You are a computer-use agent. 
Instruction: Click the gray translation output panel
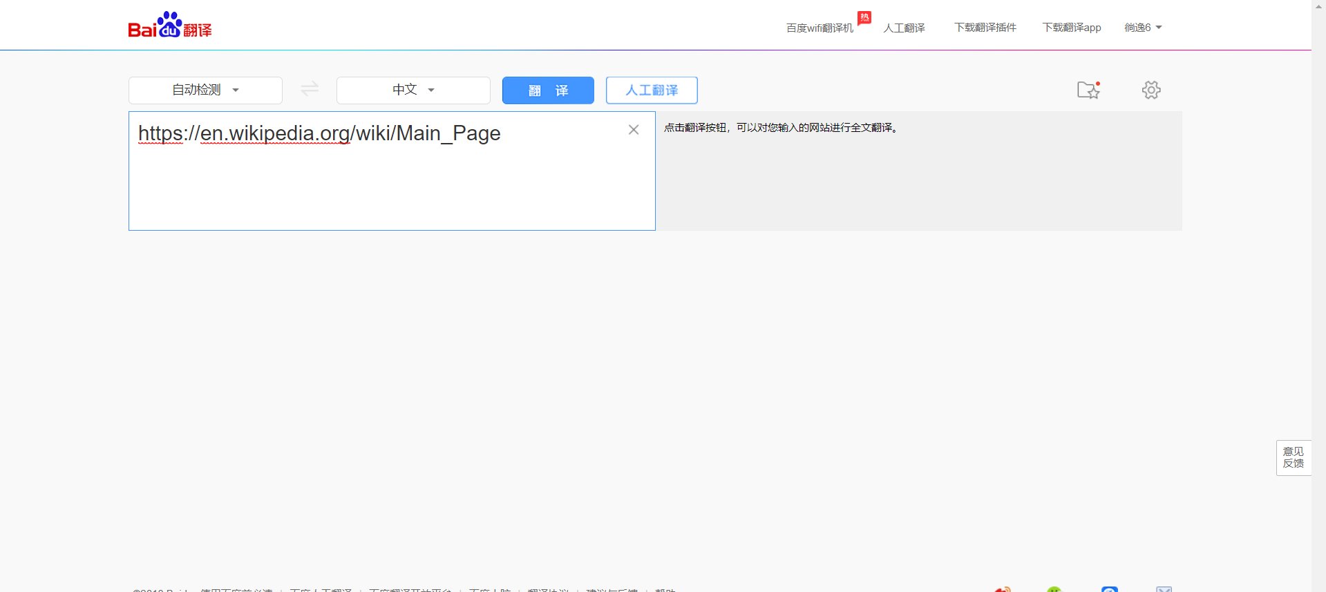click(918, 180)
